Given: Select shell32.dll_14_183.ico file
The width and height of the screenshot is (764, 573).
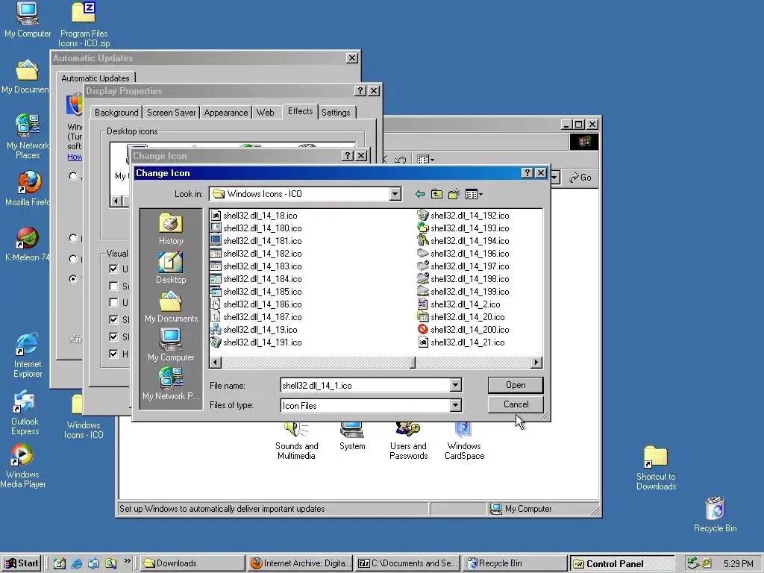Looking at the screenshot, I should (x=257, y=266).
